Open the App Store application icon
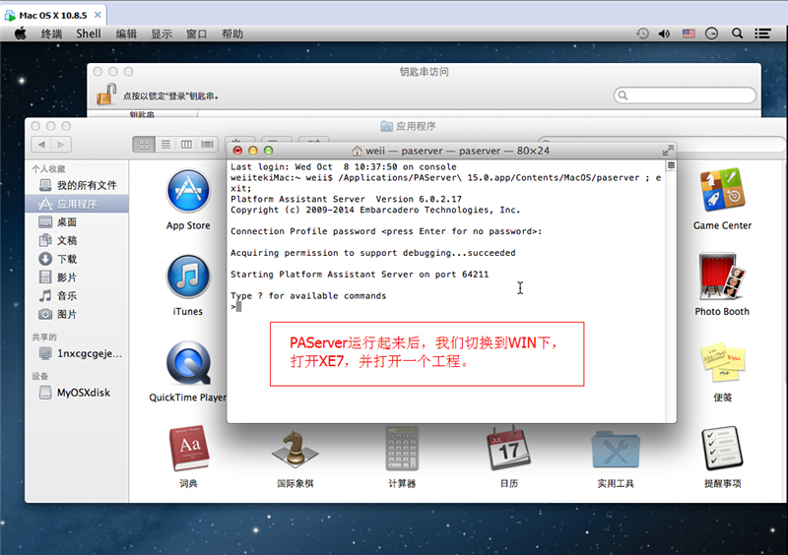788x555 pixels. coord(188,191)
